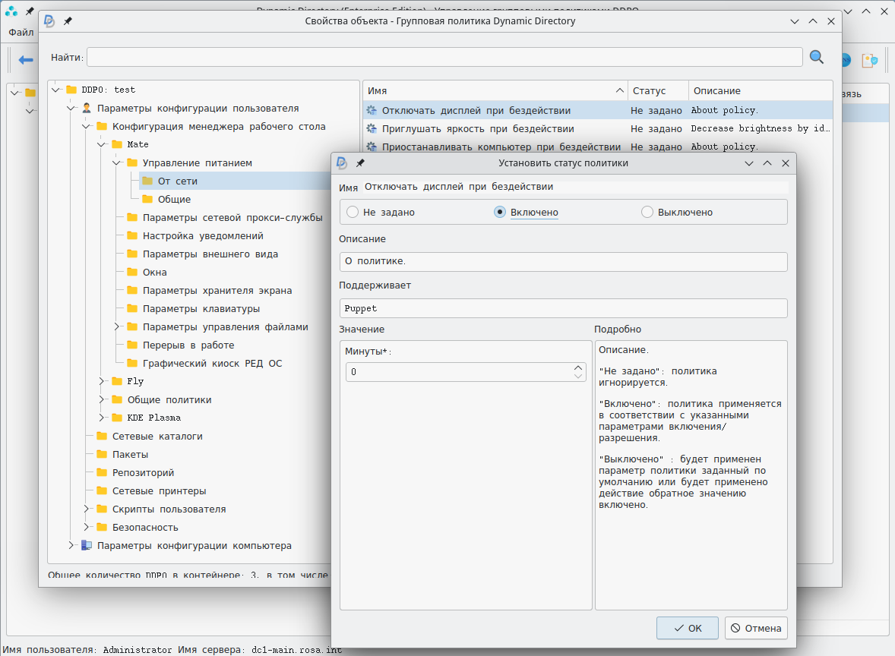Click the blue back arrow icon
Screen dimensions: 895x656
[26, 60]
